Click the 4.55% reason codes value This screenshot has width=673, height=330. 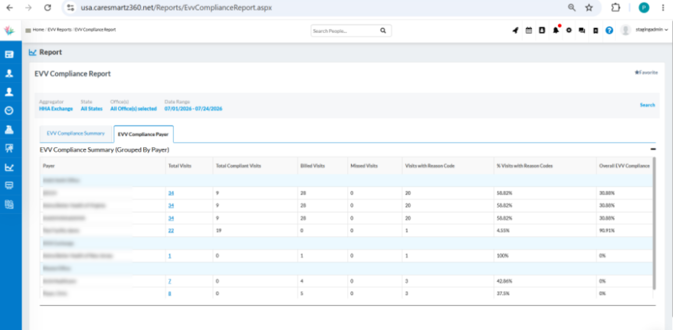pos(503,231)
